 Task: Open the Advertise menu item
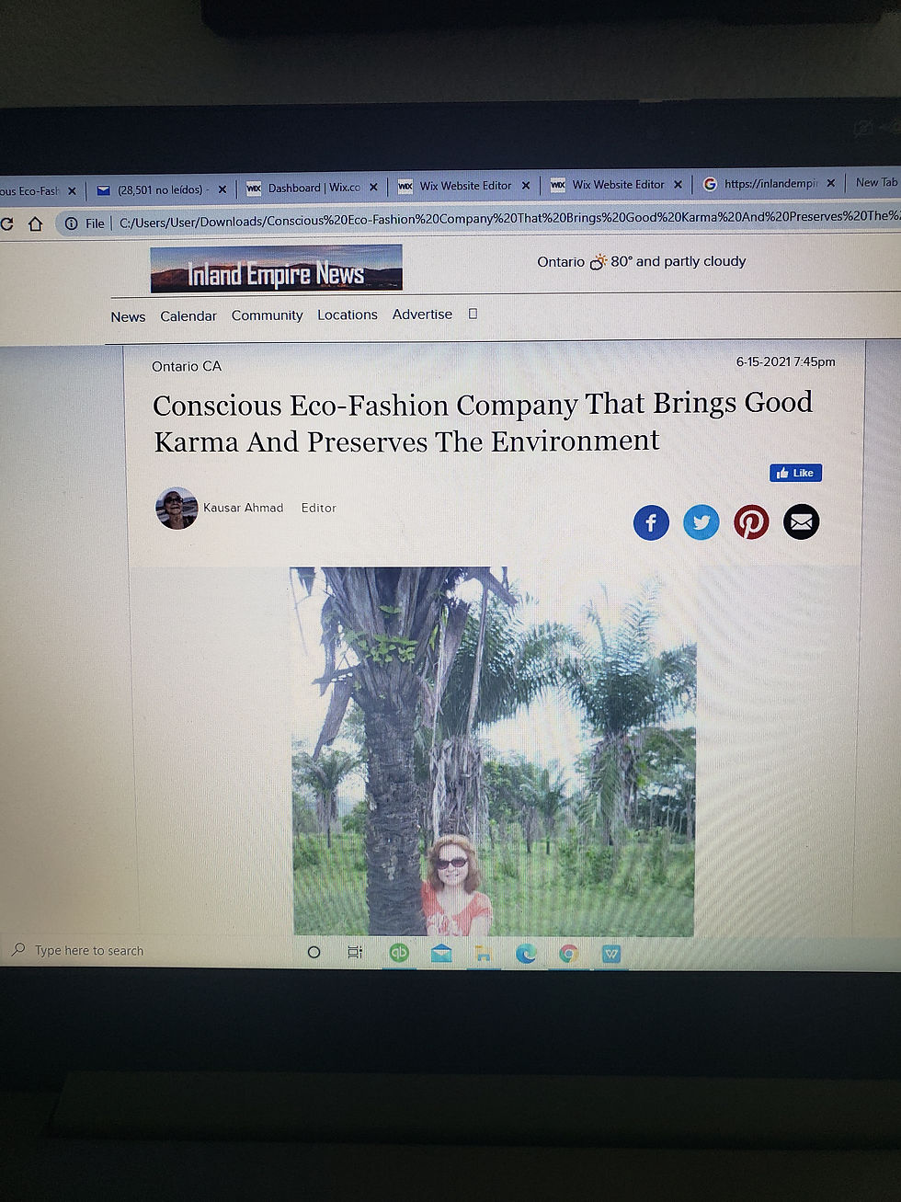(x=422, y=314)
